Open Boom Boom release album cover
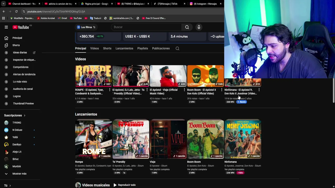The width and height of the screenshot is (335, 188). 205,139
